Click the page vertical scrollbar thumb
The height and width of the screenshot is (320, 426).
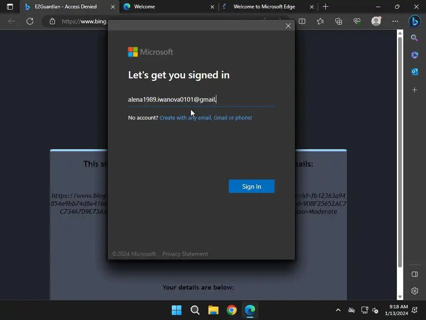tap(400, 152)
